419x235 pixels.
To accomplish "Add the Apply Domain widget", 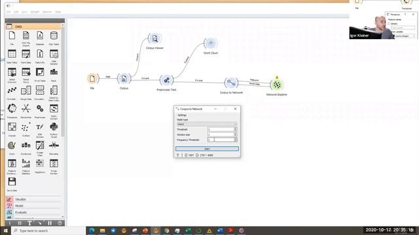I will tap(54, 112).
